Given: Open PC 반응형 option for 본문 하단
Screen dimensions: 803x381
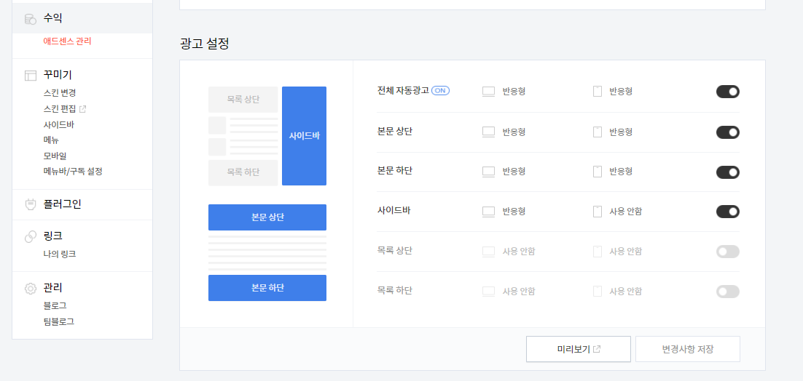Looking at the screenshot, I should point(514,172).
